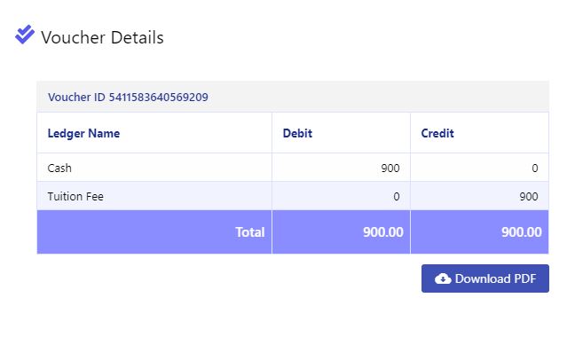
Task: Select the Voucher Details heading text
Action: pos(102,37)
